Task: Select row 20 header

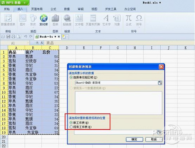Action: pyautogui.click(x=4, y=137)
